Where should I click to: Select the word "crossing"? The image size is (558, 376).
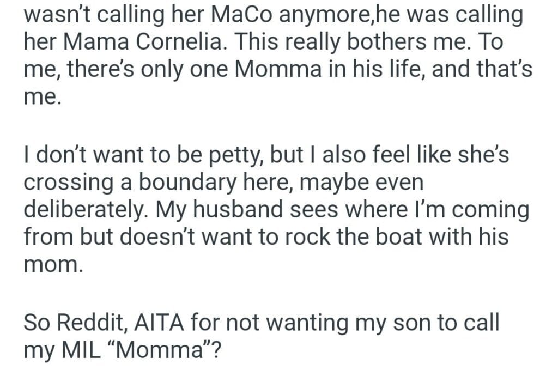(70, 184)
